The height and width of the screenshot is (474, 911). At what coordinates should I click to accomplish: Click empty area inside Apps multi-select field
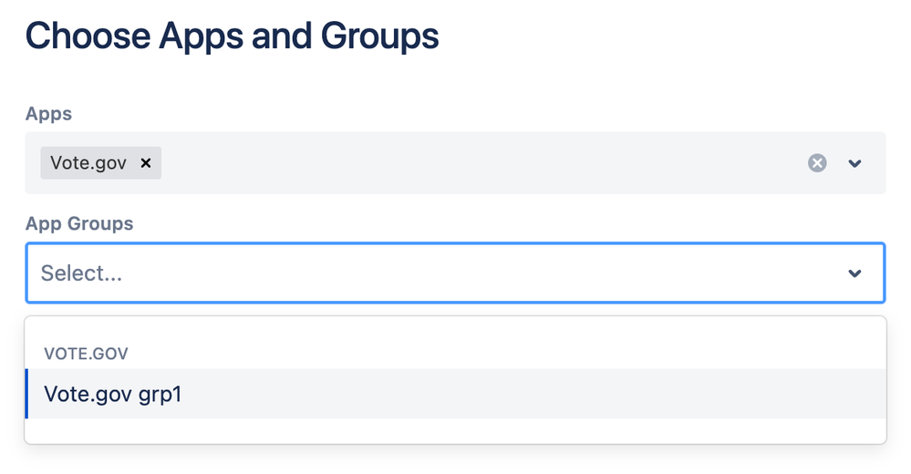(x=482, y=163)
